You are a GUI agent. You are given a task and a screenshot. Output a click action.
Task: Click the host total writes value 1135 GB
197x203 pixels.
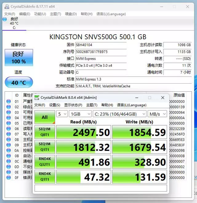tap(177, 52)
